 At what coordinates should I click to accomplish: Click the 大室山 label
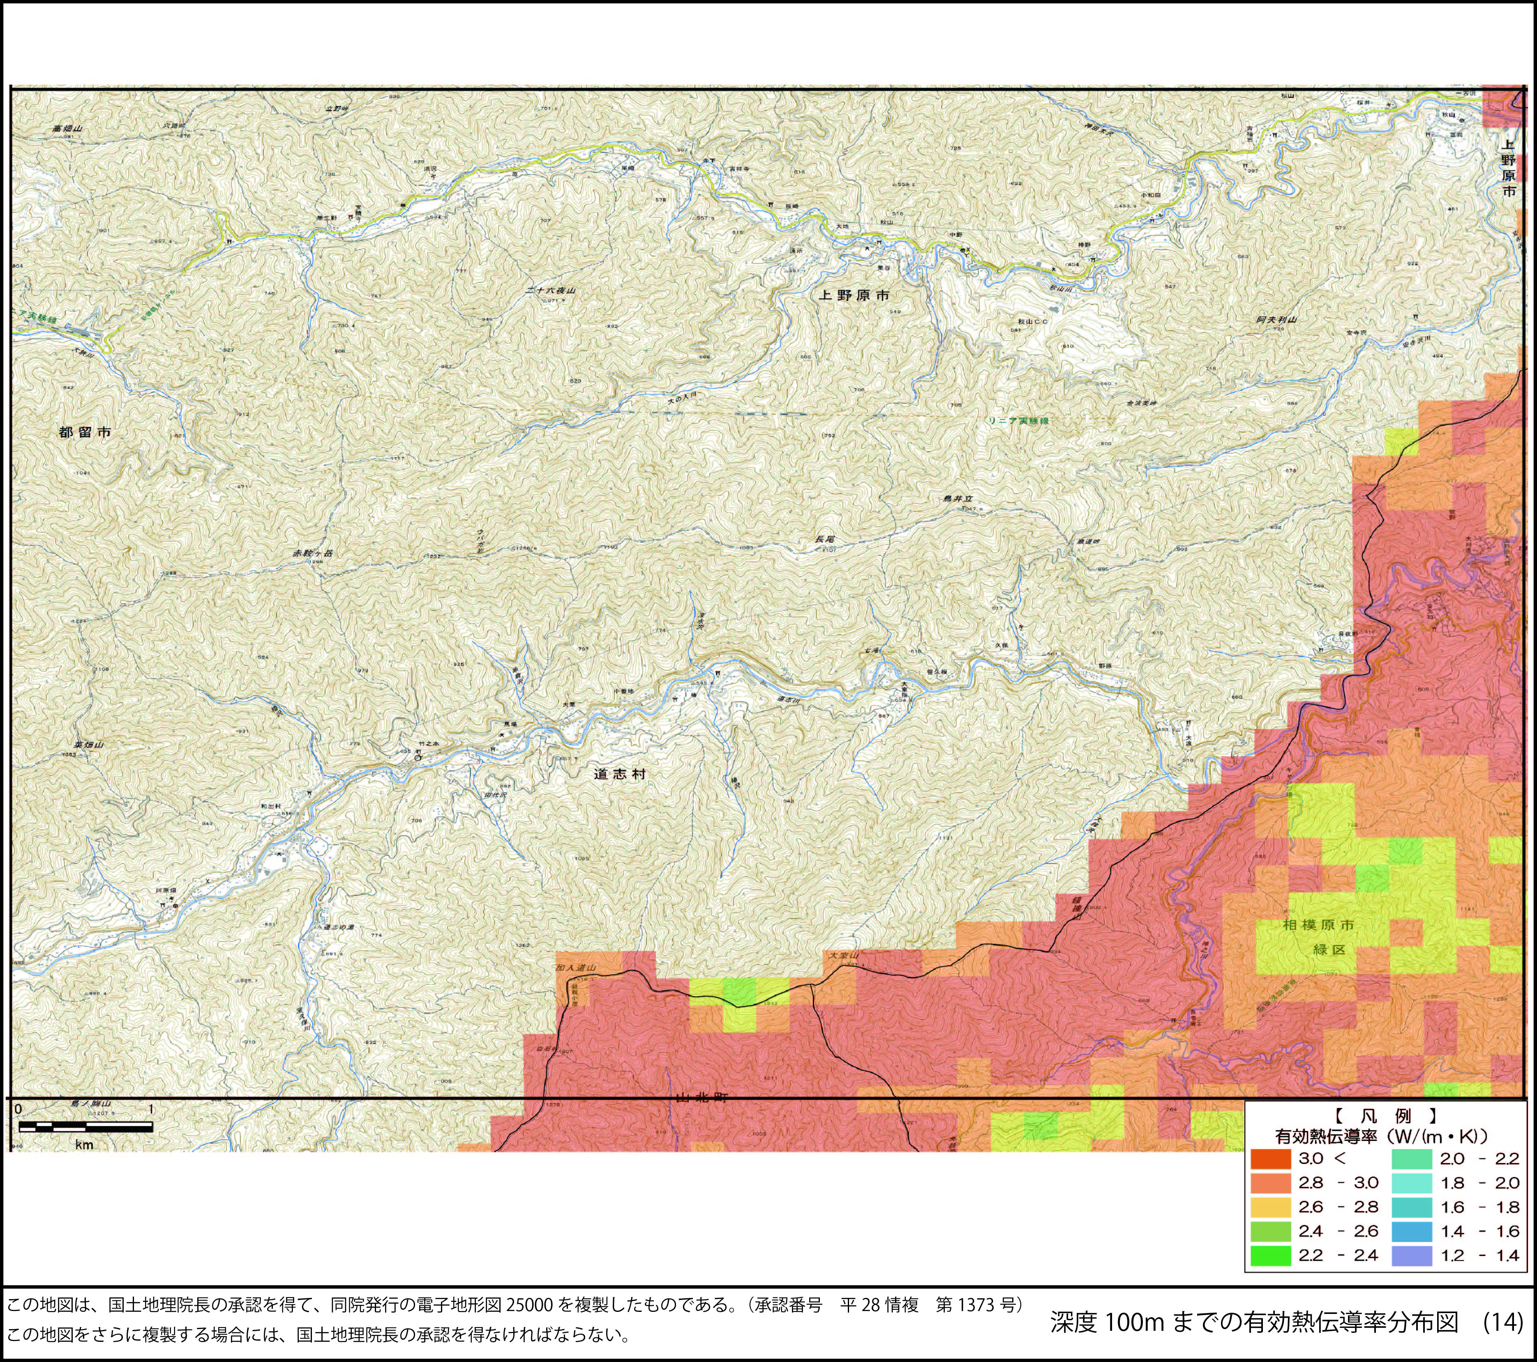click(844, 955)
